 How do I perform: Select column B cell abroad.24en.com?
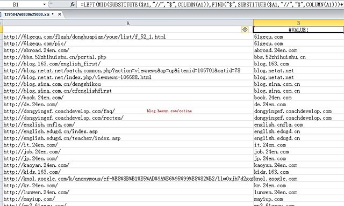(x=299, y=50)
